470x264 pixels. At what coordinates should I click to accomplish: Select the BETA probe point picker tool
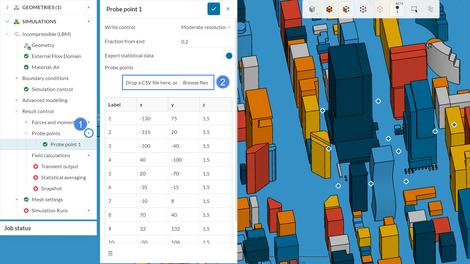397,9
